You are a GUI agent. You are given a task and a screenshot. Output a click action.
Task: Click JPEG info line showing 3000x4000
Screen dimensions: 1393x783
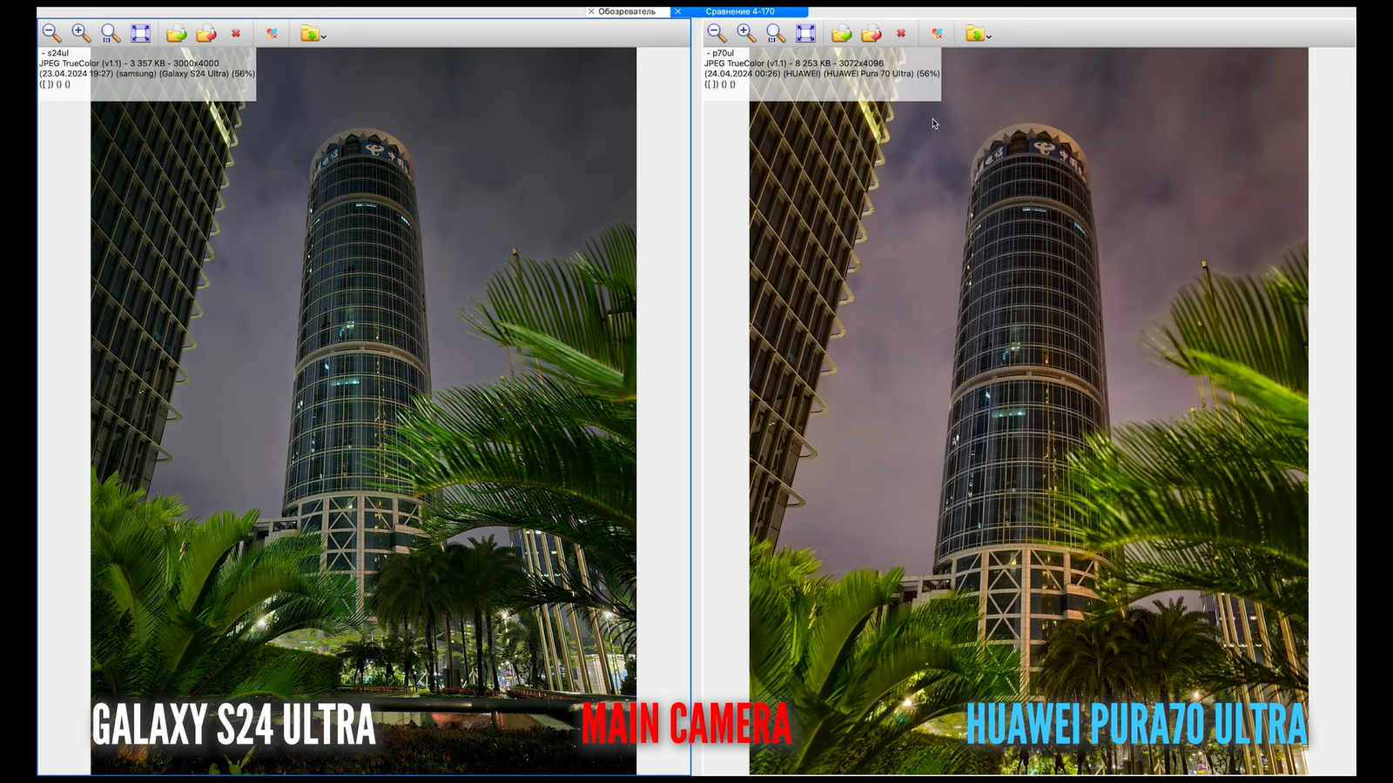(129, 64)
